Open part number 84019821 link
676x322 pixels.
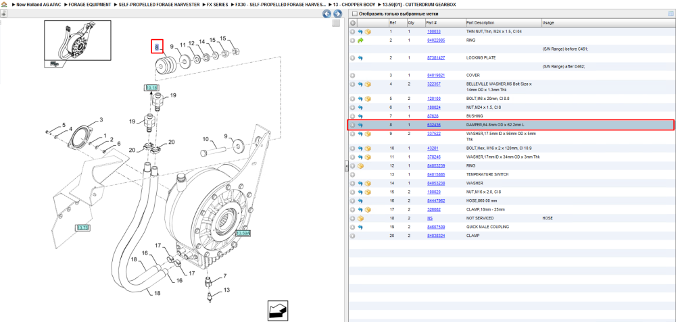coord(436,76)
